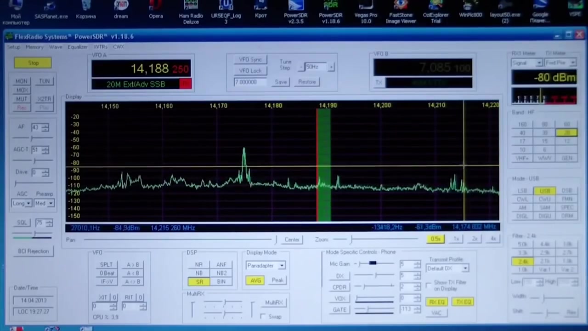Image resolution: width=588 pixels, height=331 pixels.
Task: Open the CWX menu
Action: pos(118,47)
